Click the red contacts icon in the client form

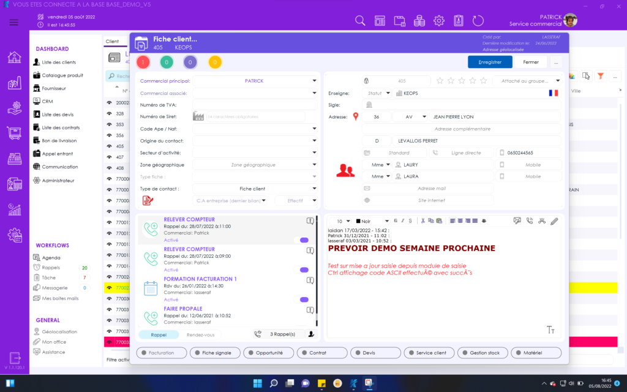345,170
